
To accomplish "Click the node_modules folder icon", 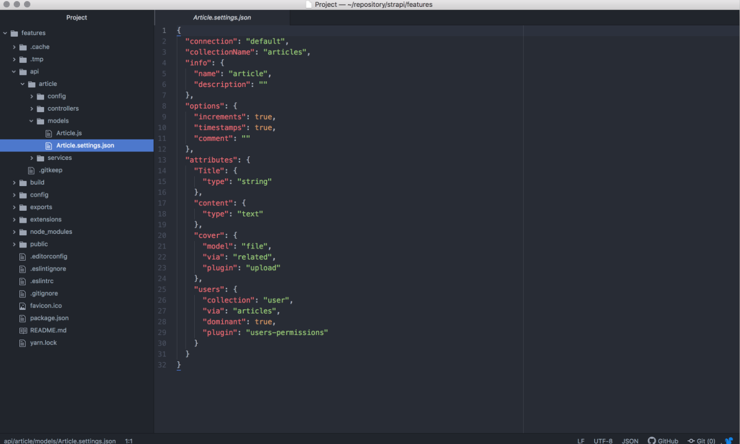I will pos(23,232).
